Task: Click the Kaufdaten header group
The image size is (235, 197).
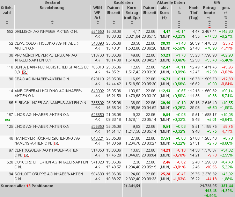Action: tap(123, 2)
